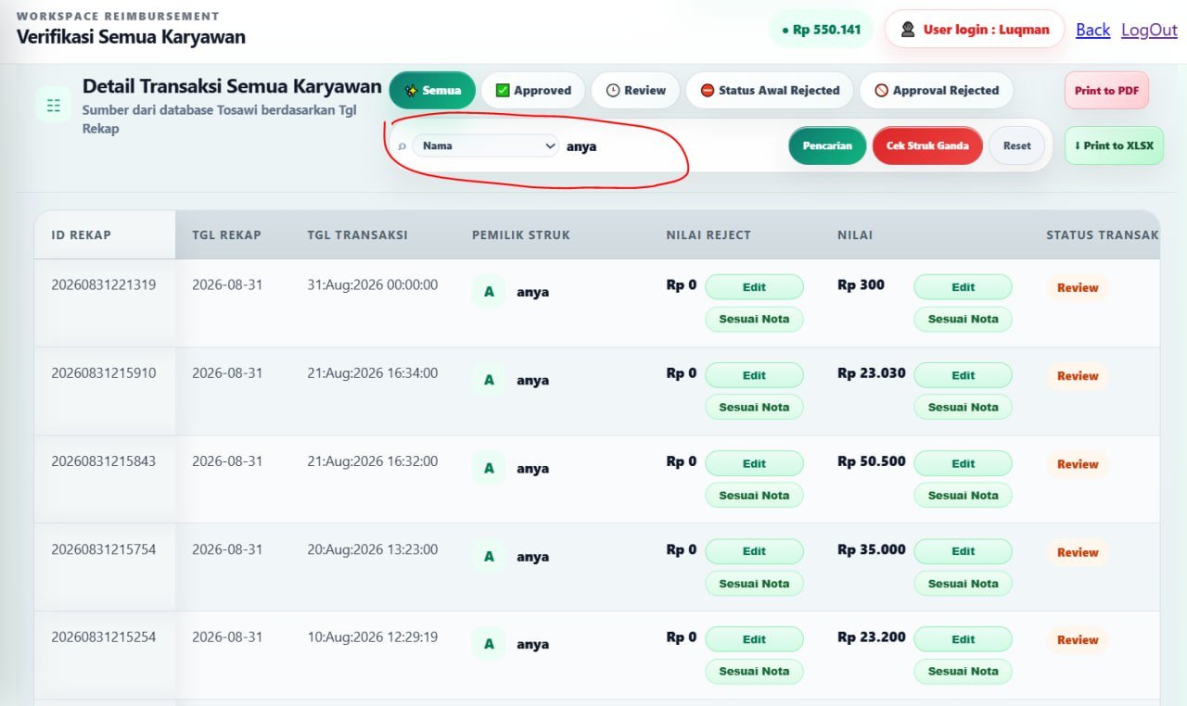Screen dimensions: 1187x706
Task: Click Sesuai Nota beside Rp 23.030
Action: tap(963, 407)
